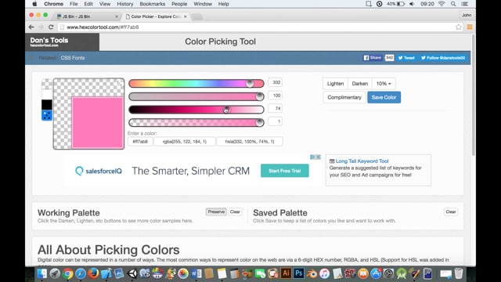Open the Long Tail Keyword Tool link
This screenshot has width=501, height=282.
click(x=362, y=161)
